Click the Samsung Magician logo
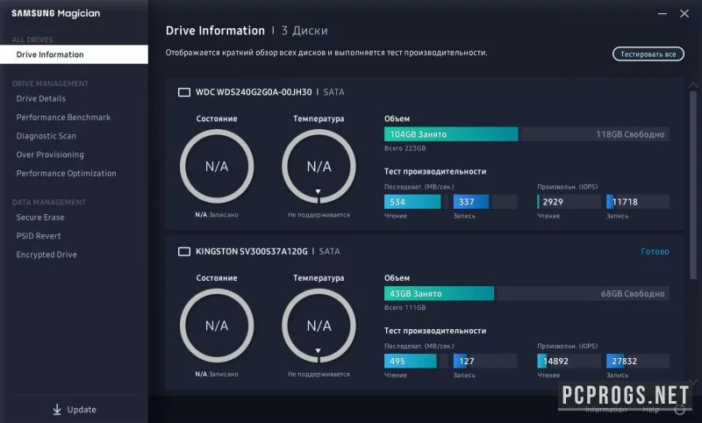The width and height of the screenshot is (702, 423). click(56, 14)
